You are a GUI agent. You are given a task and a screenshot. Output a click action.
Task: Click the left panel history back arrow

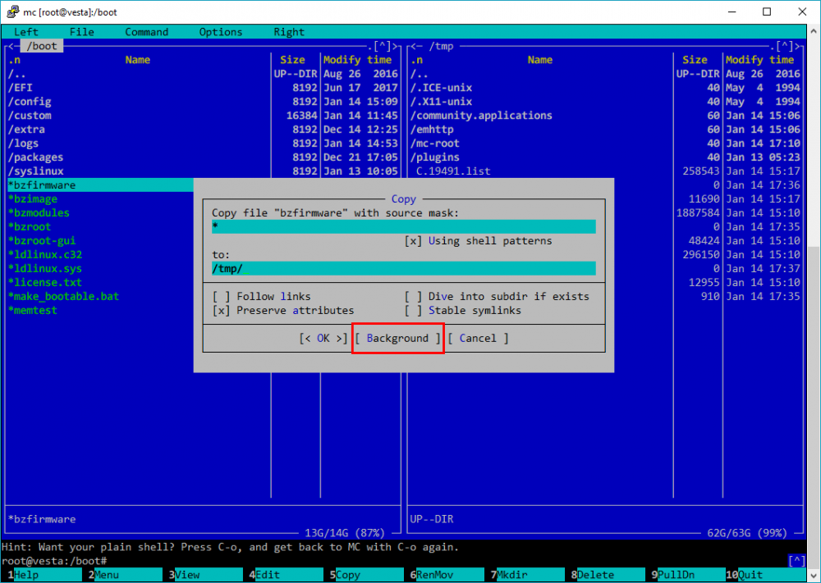(x=11, y=46)
